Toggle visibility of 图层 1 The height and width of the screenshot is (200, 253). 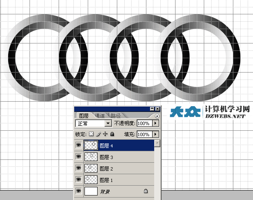(x=79, y=180)
